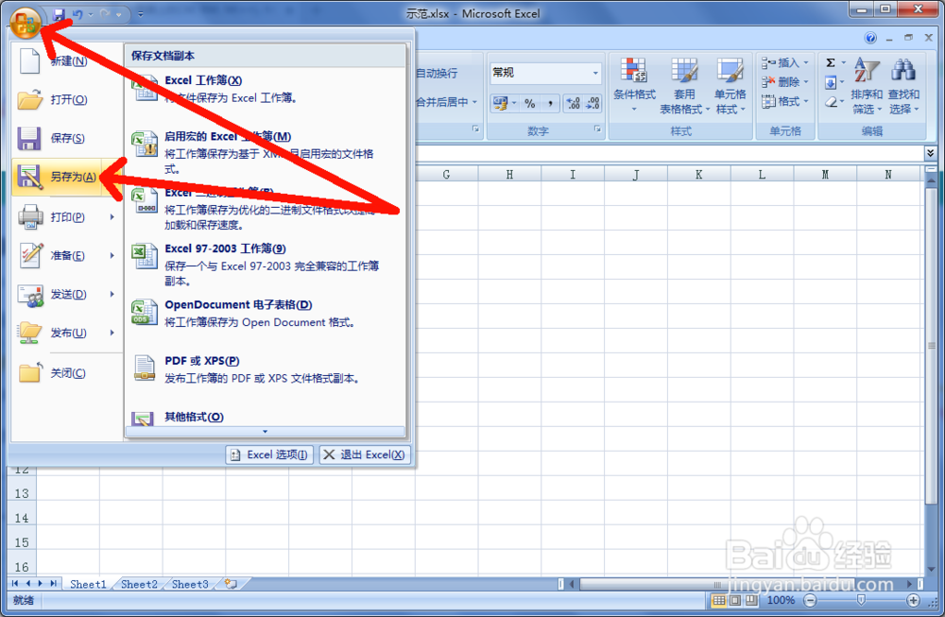Click the Undo icon in quick access toolbar
Image resolution: width=945 pixels, height=617 pixels.
click(x=77, y=14)
